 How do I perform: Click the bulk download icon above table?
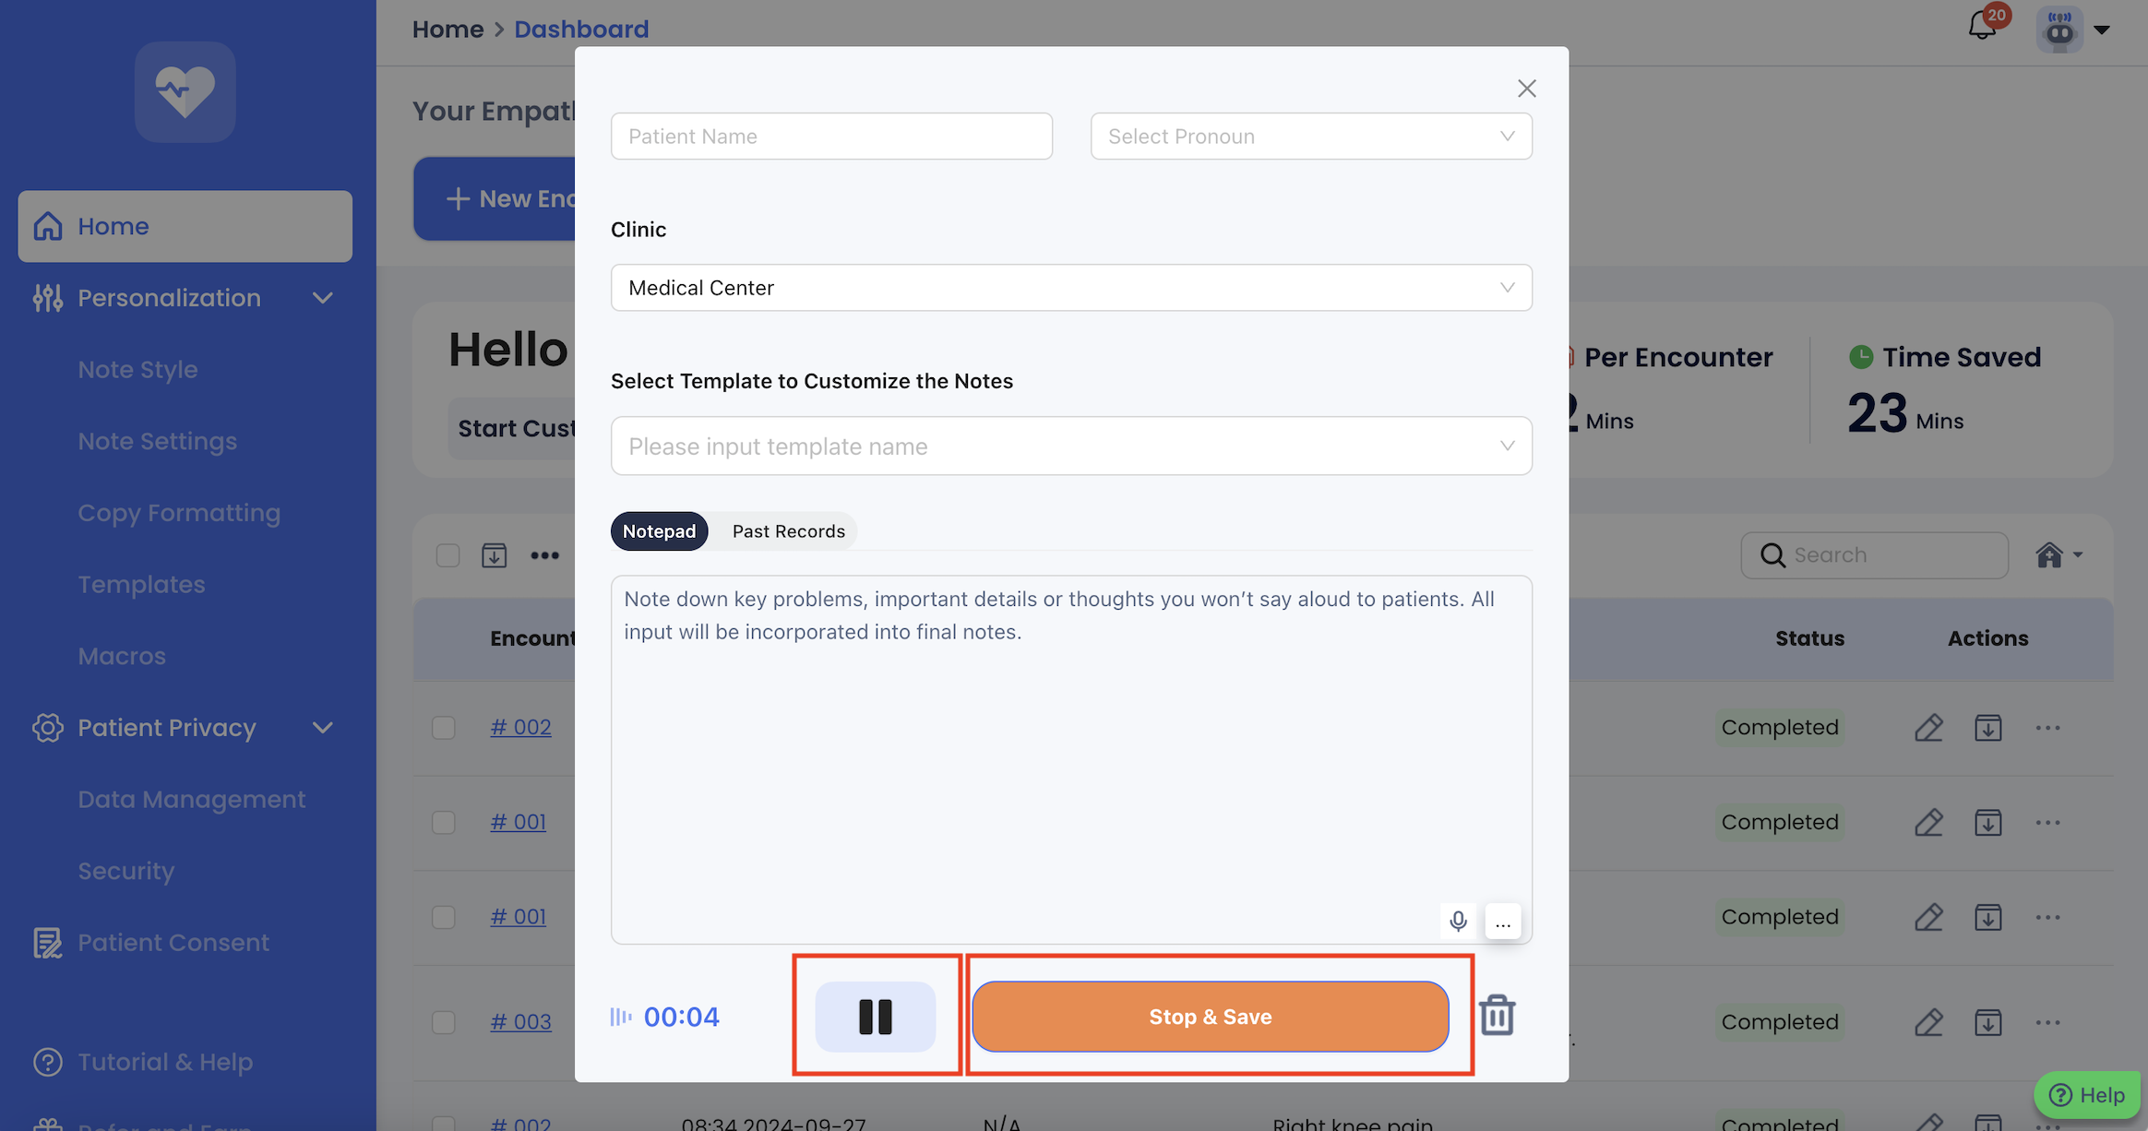494,555
